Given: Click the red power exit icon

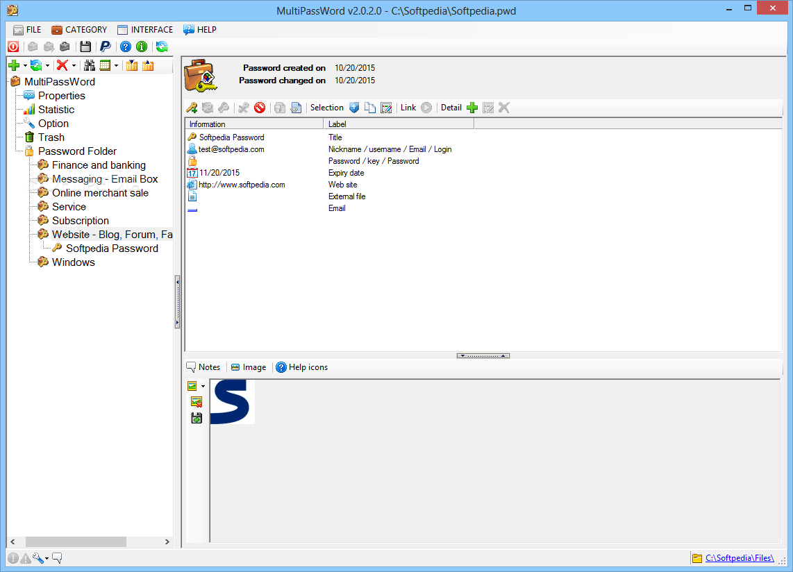Looking at the screenshot, I should [13, 47].
